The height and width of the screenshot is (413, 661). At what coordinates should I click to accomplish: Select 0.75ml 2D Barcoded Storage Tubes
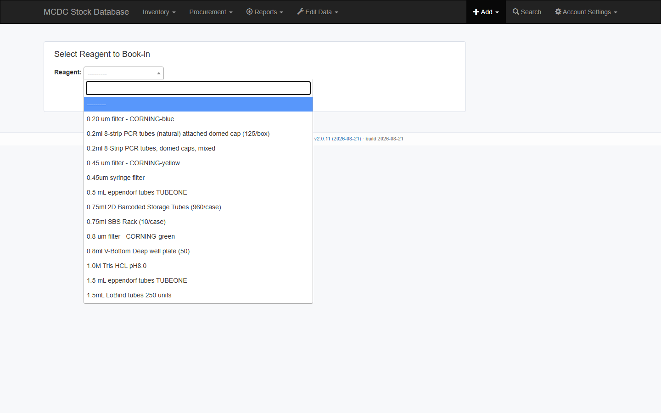198,207
